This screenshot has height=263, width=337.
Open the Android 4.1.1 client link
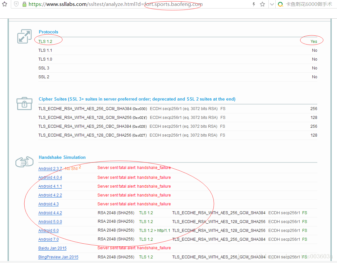point(50,186)
